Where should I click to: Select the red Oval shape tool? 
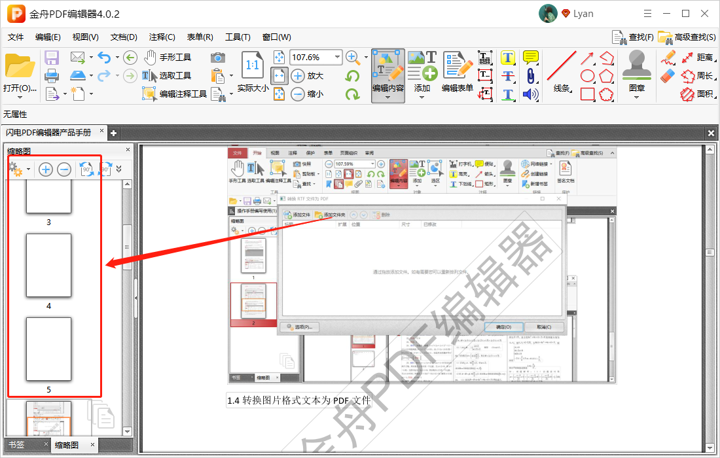tap(588, 76)
